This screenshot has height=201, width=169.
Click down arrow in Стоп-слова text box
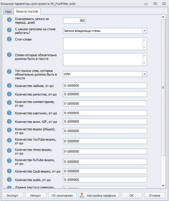pyautogui.click(x=144, y=47)
